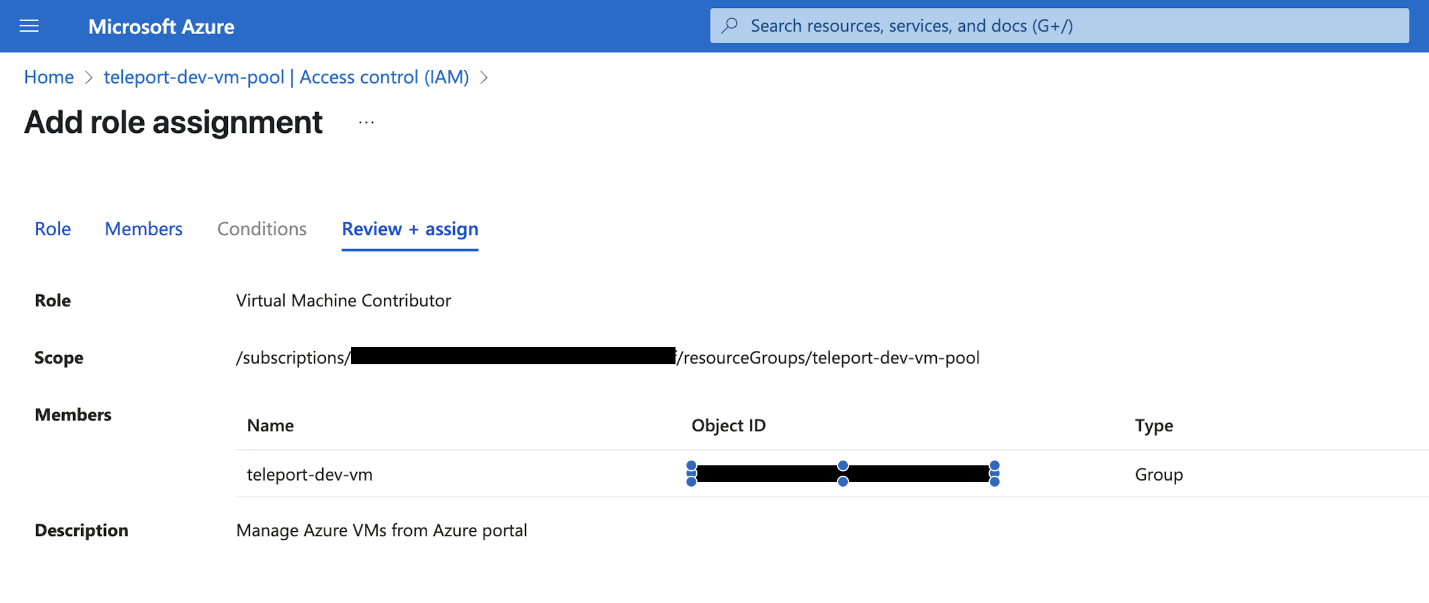
Task: Switch to the Members tab
Action: [x=143, y=229]
